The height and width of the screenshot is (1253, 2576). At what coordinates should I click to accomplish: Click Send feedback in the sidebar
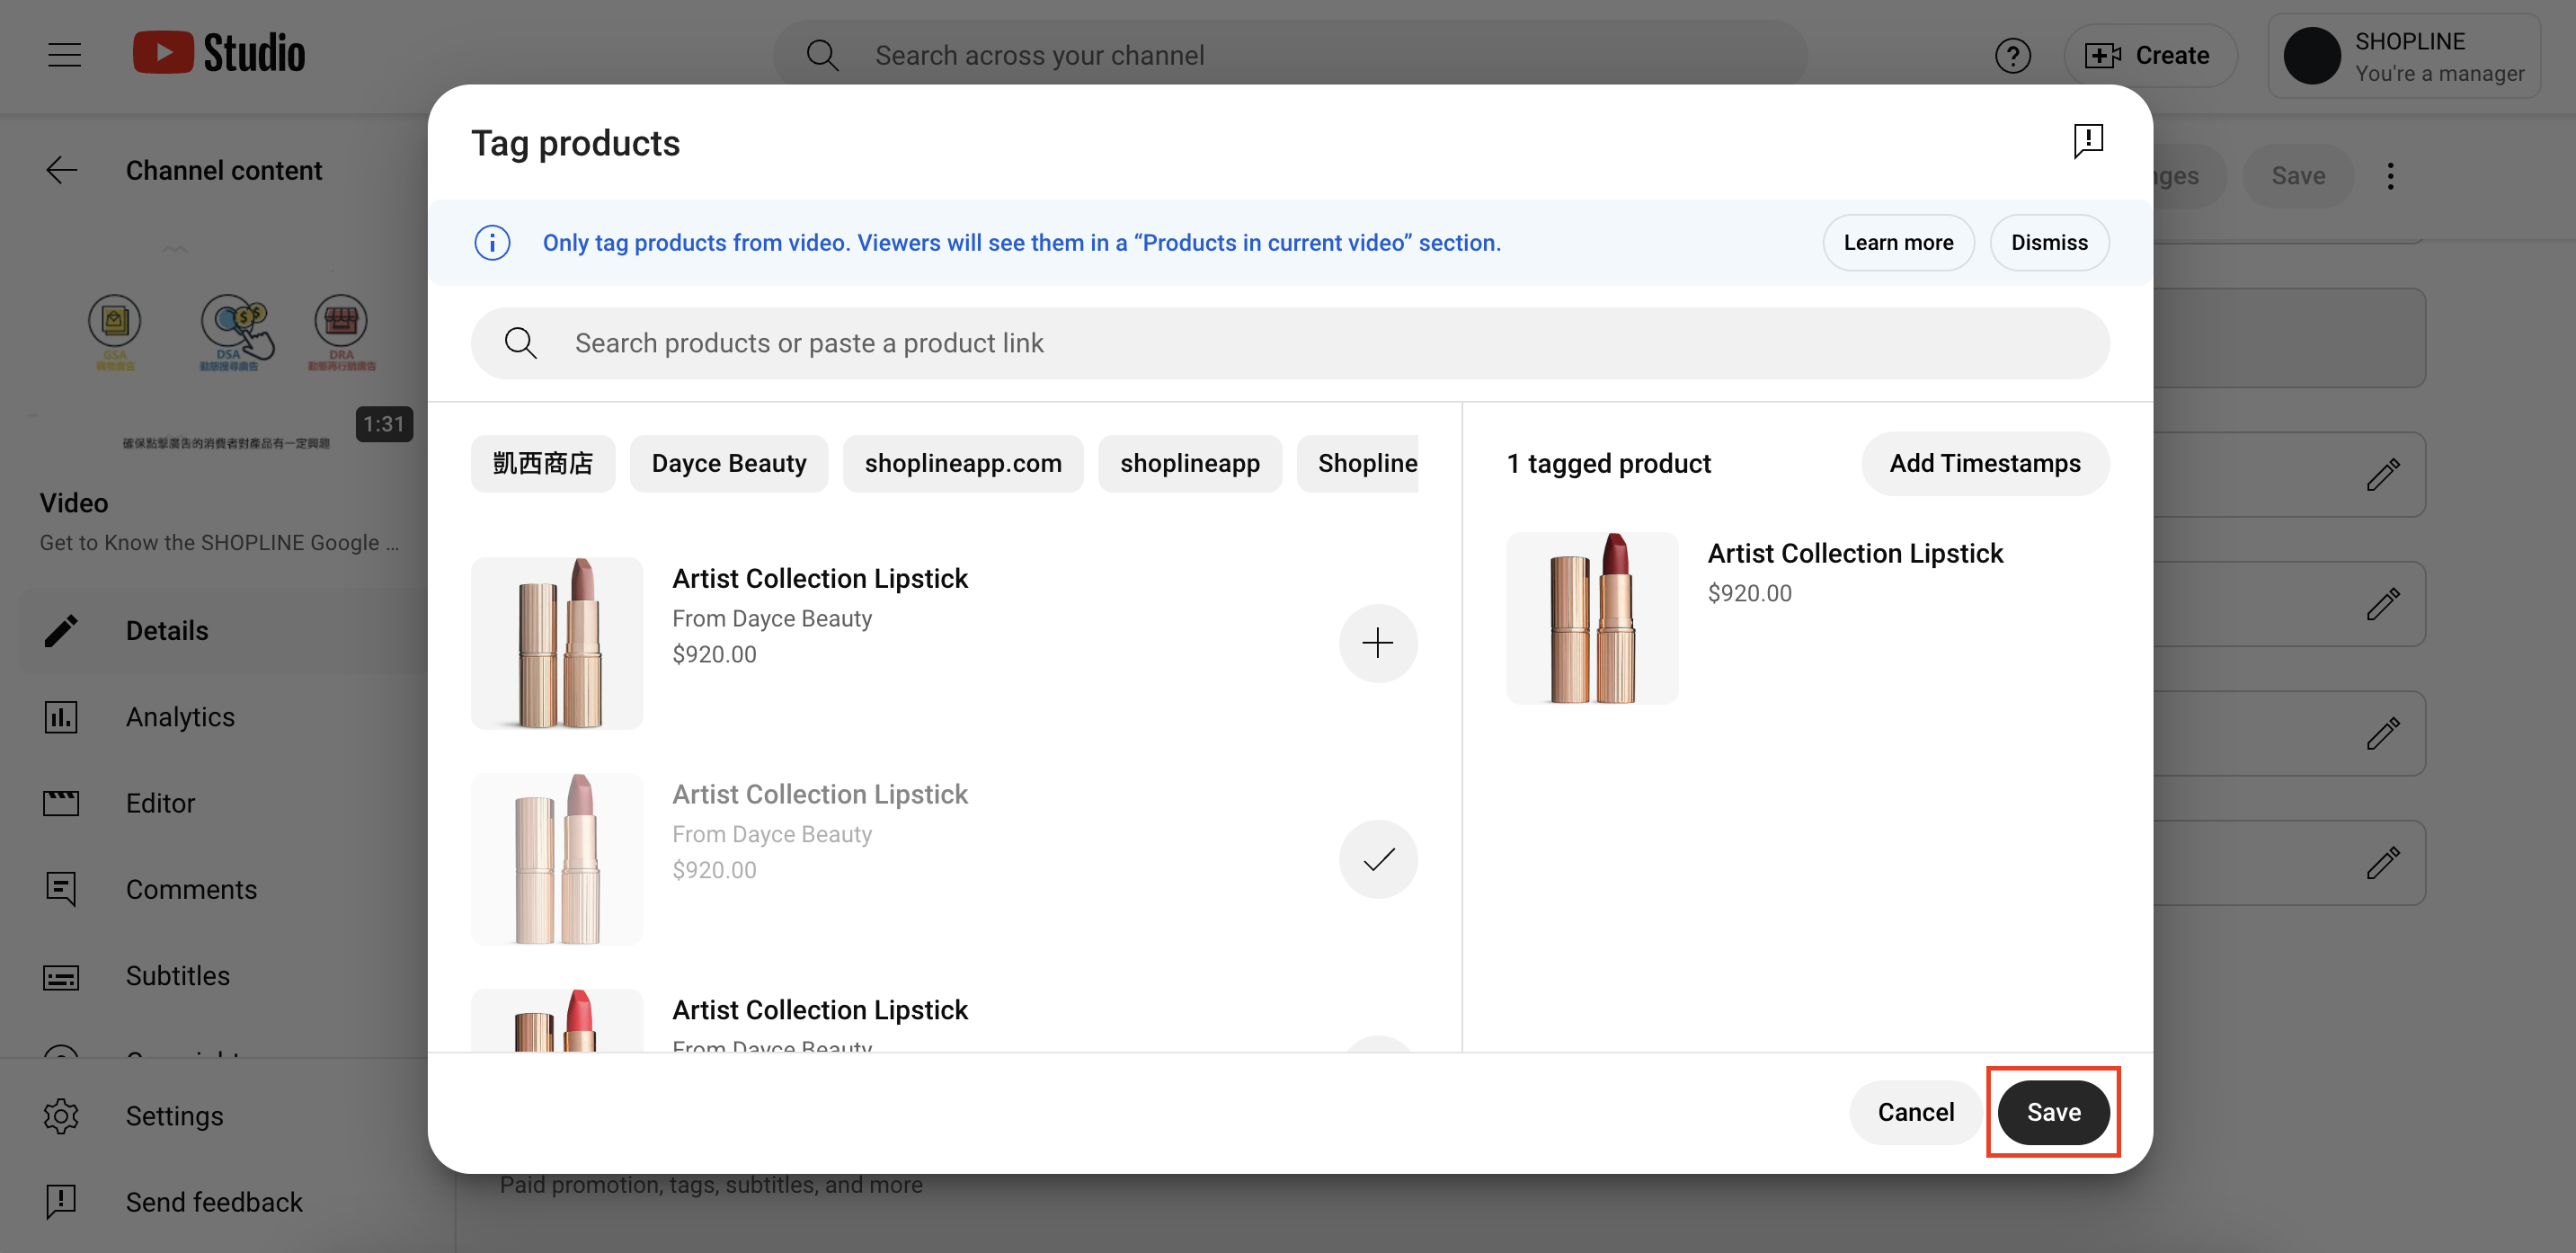point(225,1201)
